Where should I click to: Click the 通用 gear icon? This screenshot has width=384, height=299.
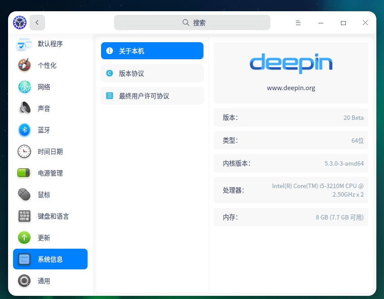point(24,281)
